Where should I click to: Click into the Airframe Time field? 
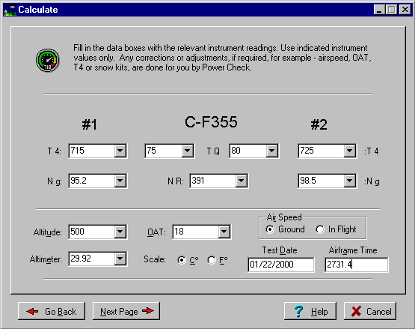357,265
